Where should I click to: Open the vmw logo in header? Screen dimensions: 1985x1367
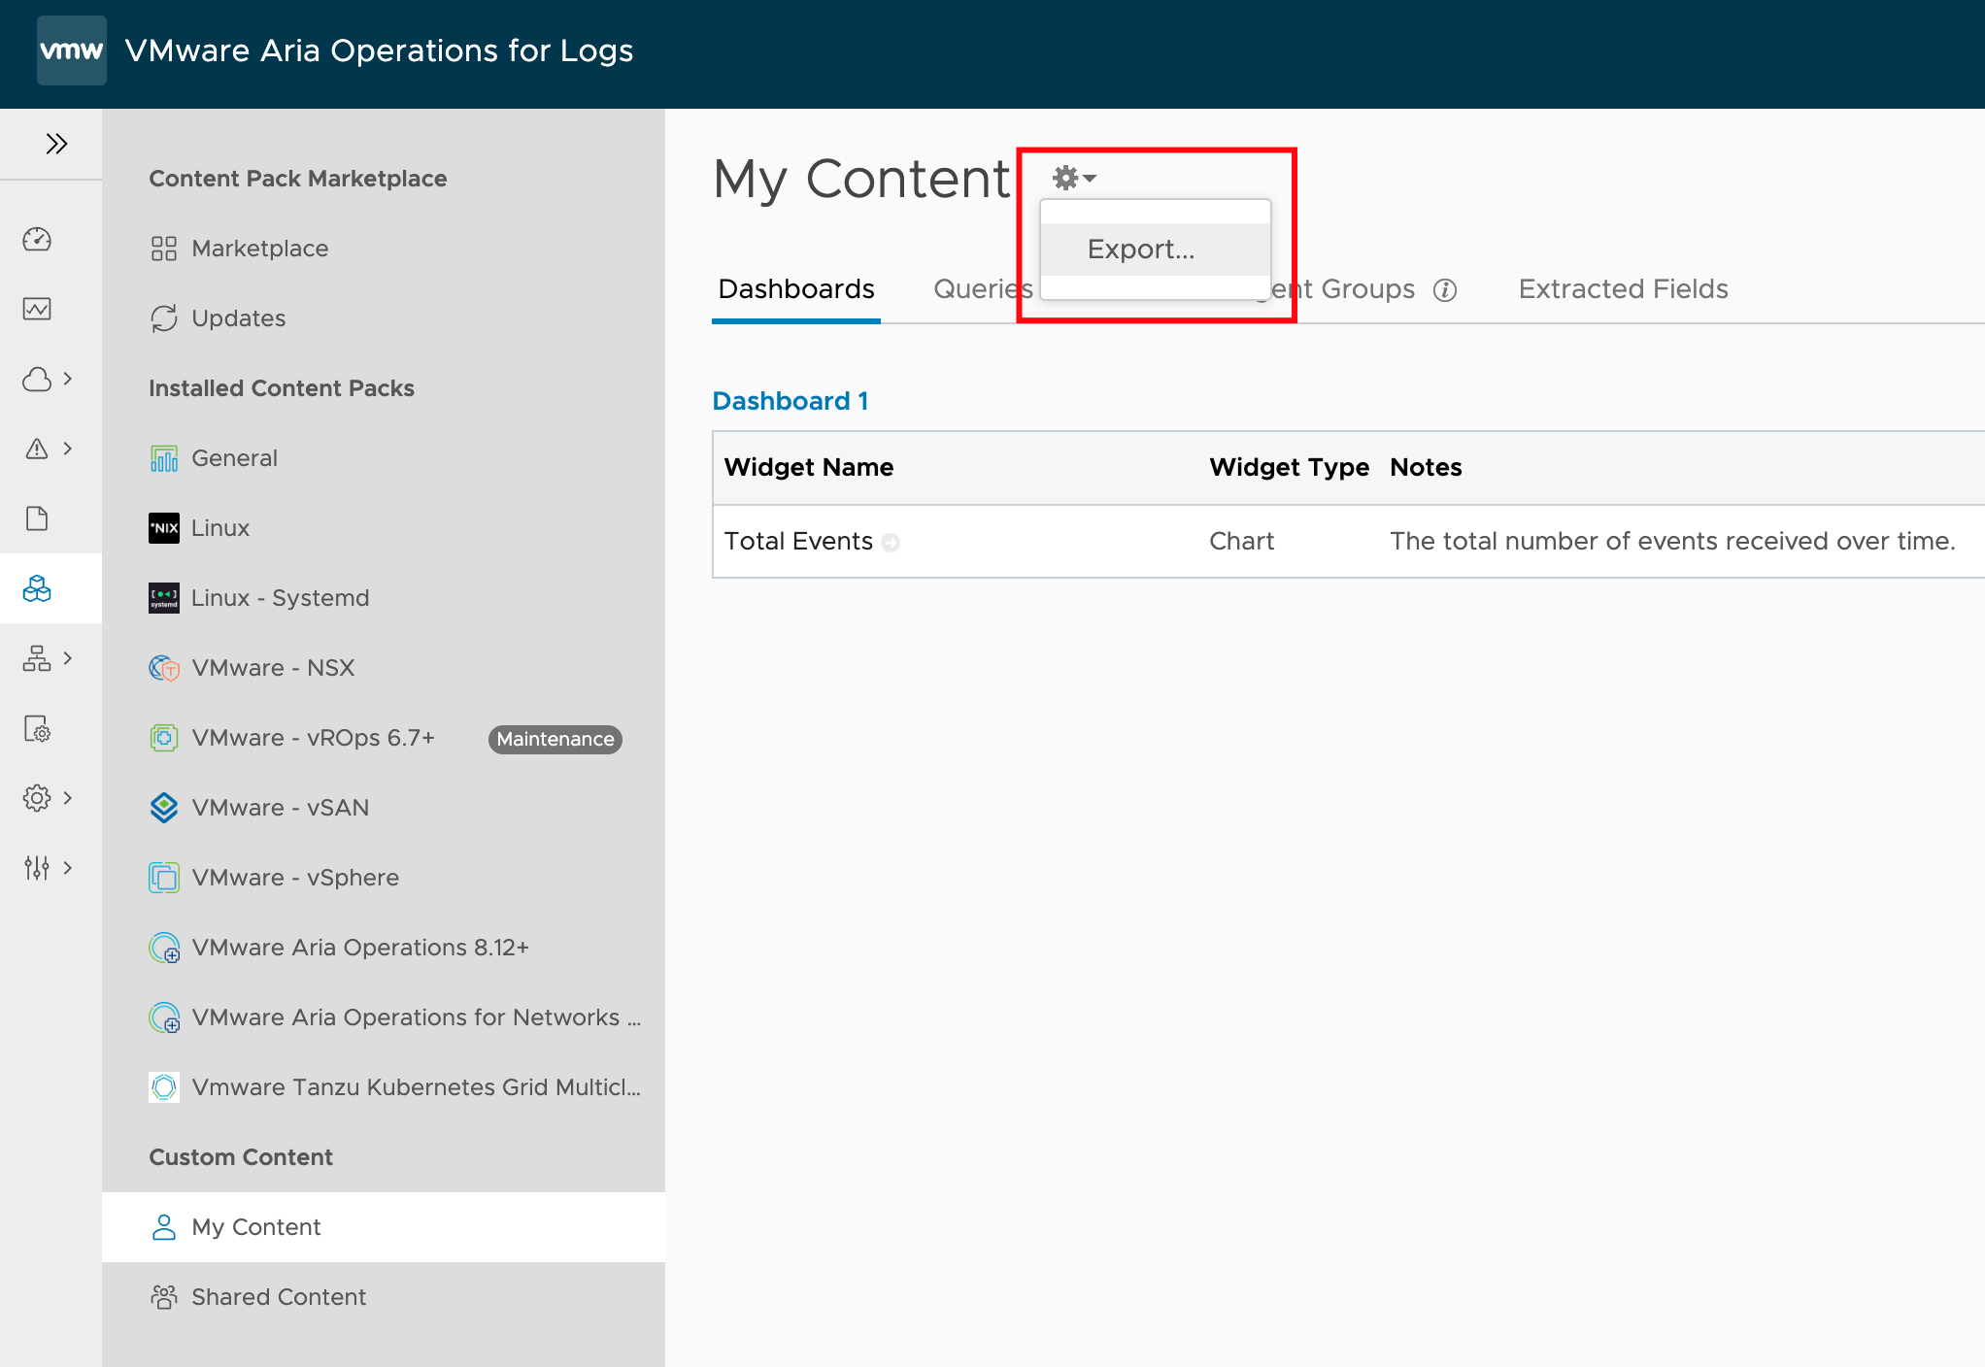71,50
